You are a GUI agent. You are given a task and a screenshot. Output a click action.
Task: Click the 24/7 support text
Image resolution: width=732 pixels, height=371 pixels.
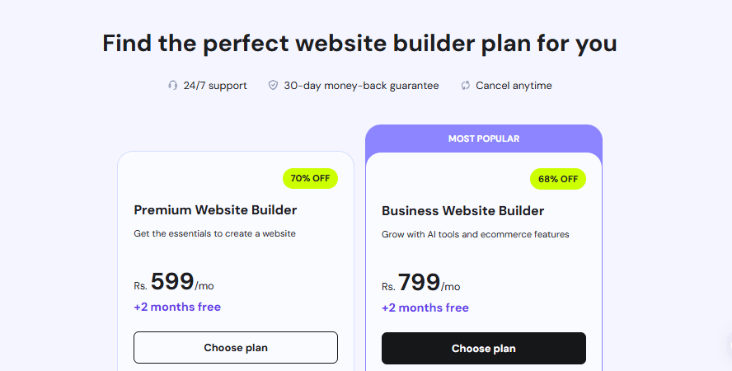215,86
